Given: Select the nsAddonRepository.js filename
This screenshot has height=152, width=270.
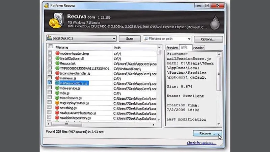Looking at the screenshot, I should tap(75, 118).
